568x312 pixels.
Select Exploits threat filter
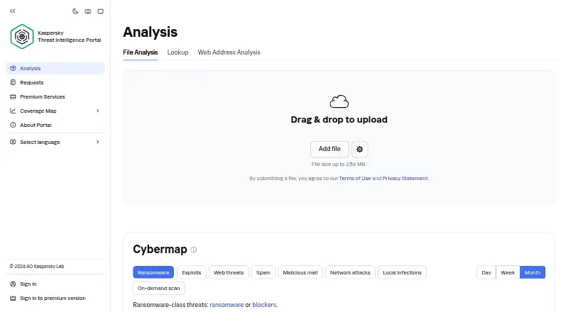point(192,272)
